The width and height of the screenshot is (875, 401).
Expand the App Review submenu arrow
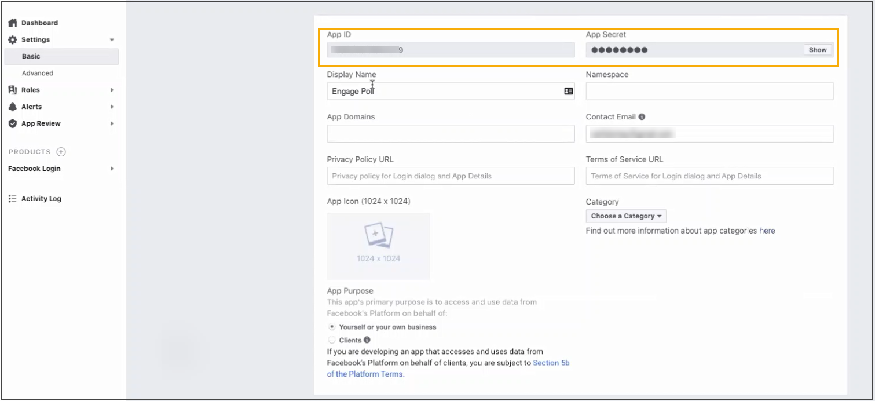(x=112, y=123)
